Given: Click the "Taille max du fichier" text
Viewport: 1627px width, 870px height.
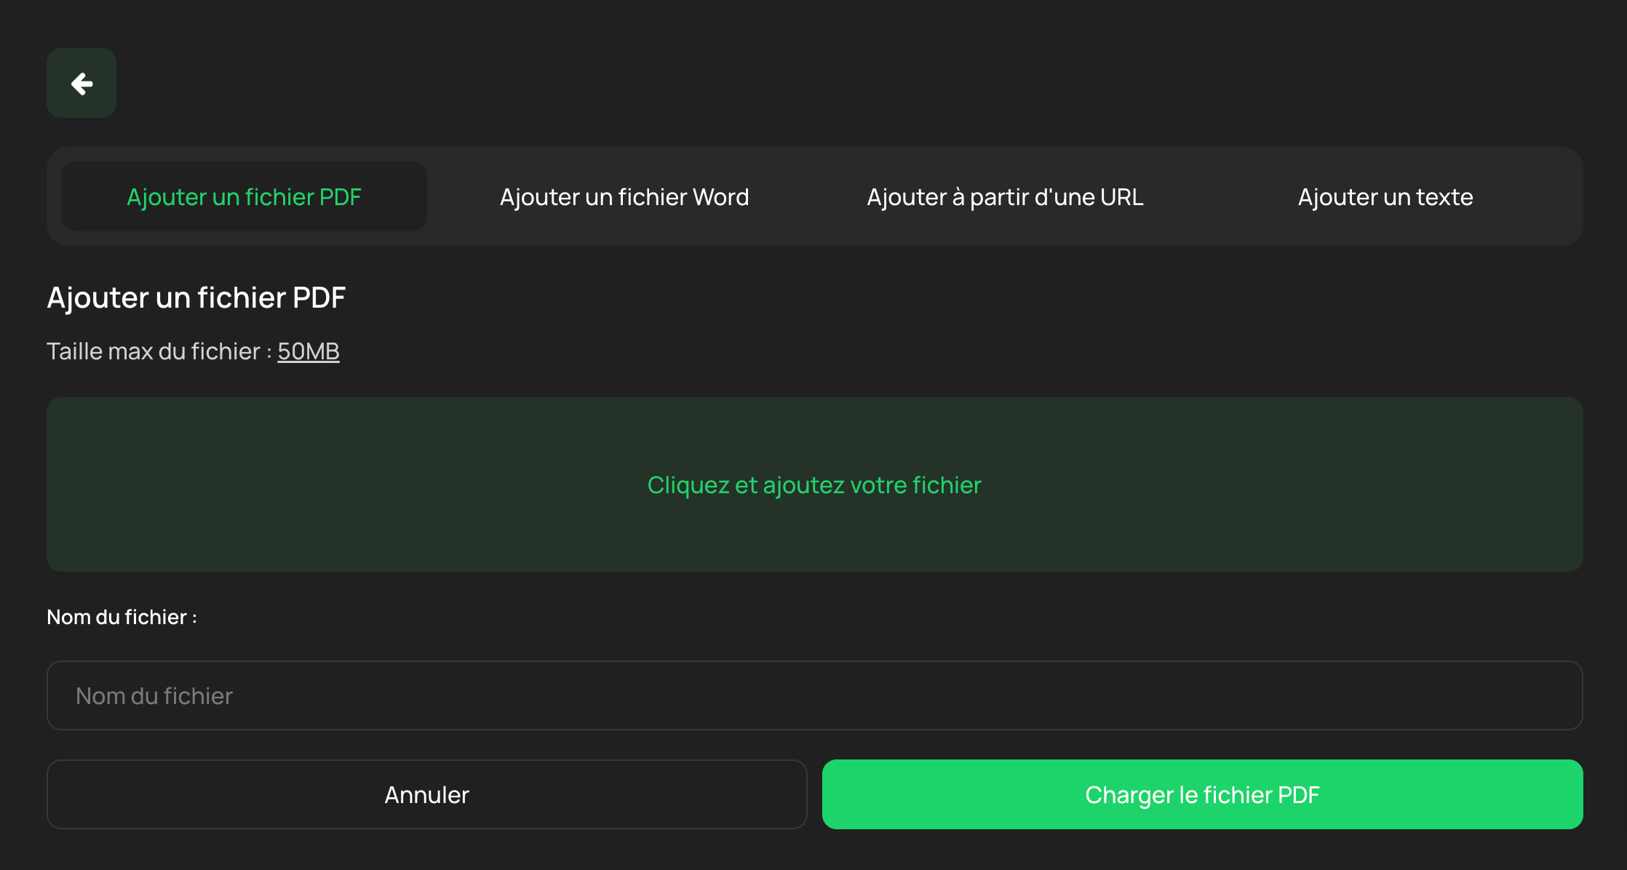Looking at the screenshot, I should click(x=154, y=351).
